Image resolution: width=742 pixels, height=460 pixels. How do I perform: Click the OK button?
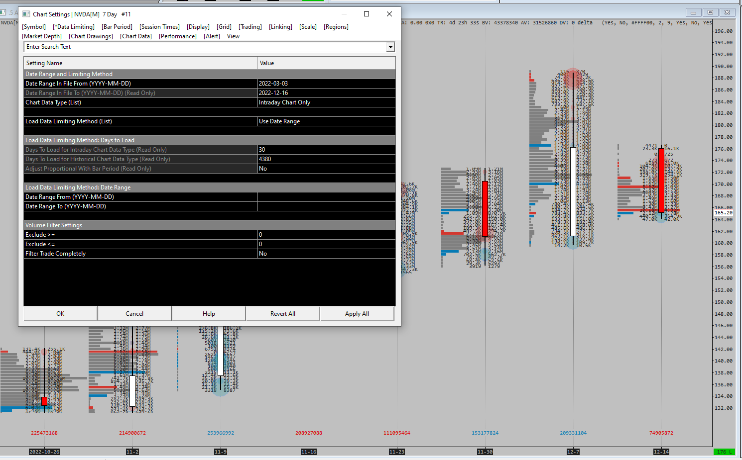pyautogui.click(x=60, y=314)
